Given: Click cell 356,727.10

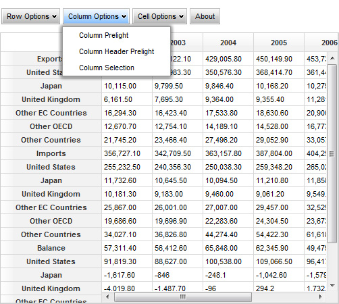Looking at the screenshot, I should point(127,153).
